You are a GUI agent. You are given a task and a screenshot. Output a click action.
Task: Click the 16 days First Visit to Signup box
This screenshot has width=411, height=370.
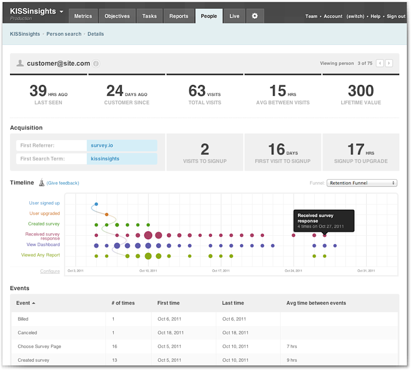point(283,152)
